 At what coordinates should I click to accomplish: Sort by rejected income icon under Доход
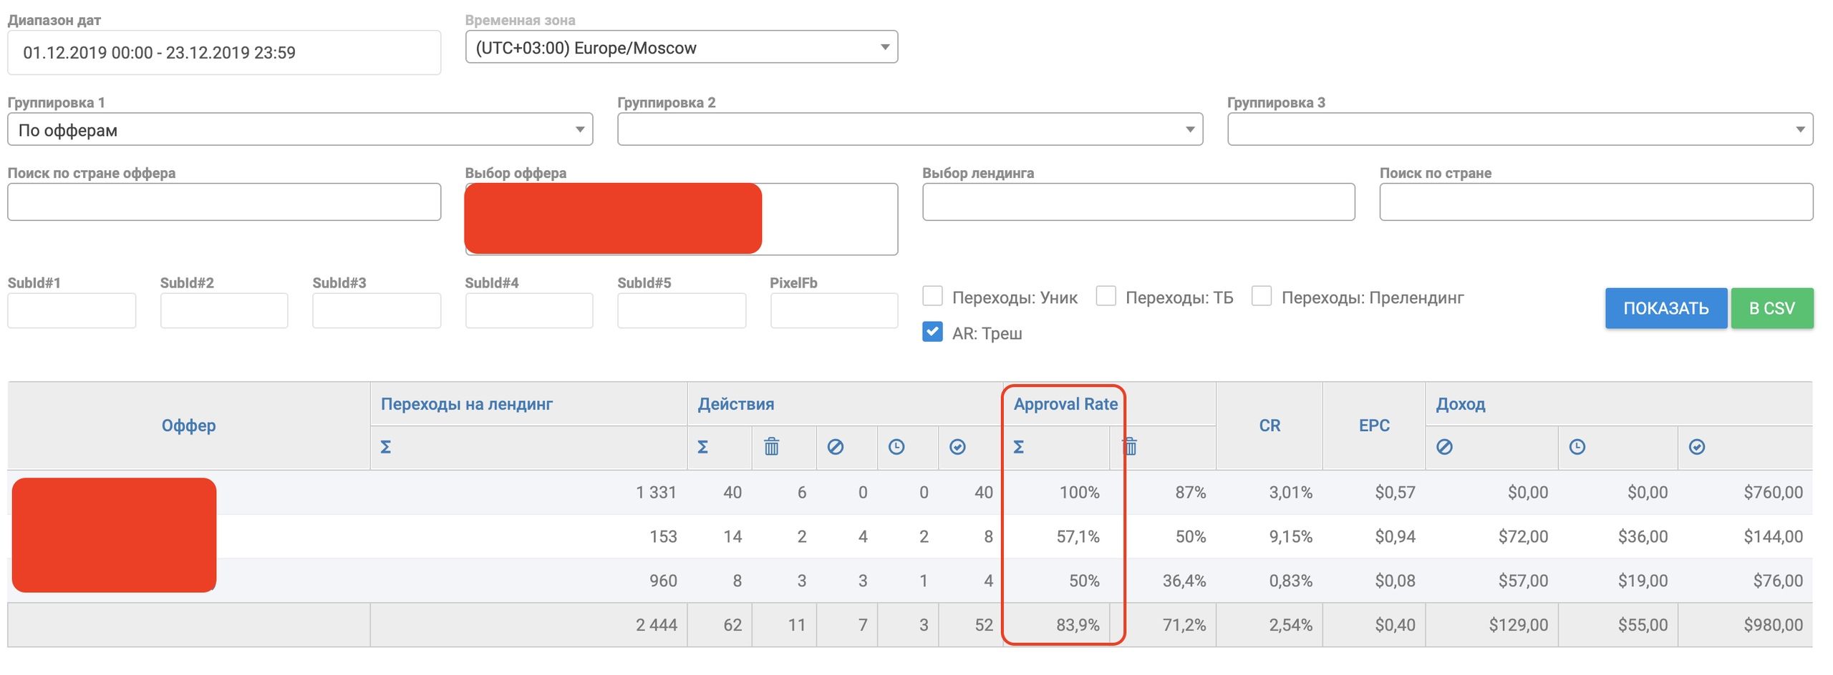tap(1444, 447)
